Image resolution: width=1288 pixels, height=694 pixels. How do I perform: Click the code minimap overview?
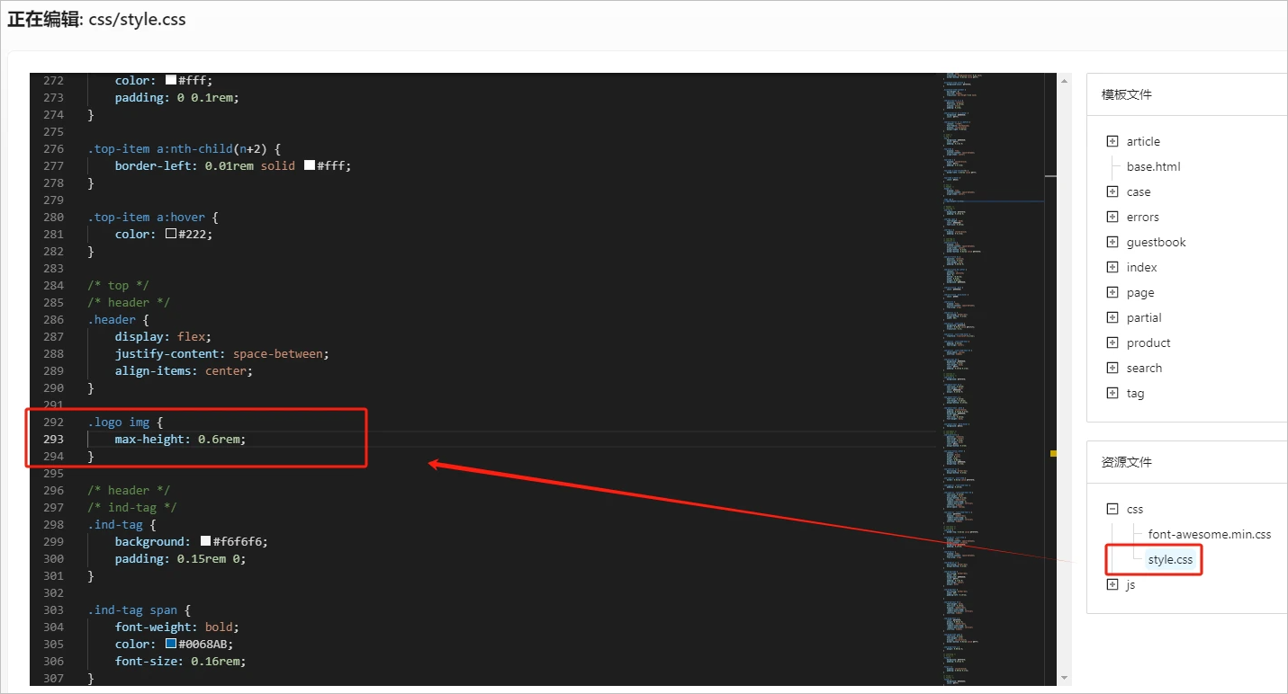(994, 378)
